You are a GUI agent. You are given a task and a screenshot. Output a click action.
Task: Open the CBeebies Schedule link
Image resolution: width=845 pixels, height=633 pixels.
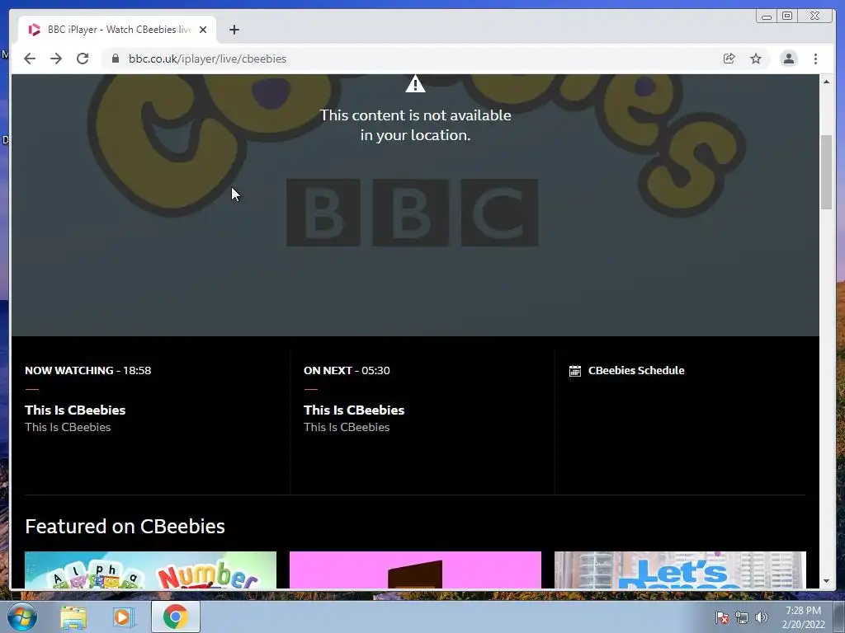(x=636, y=370)
